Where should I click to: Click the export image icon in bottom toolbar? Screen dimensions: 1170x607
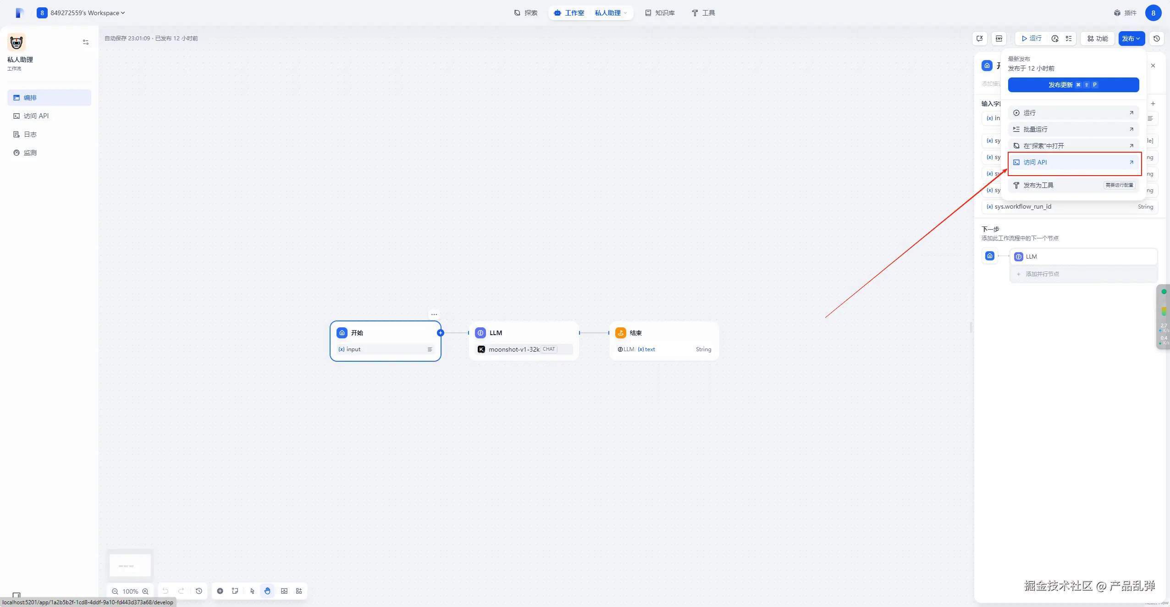284,591
